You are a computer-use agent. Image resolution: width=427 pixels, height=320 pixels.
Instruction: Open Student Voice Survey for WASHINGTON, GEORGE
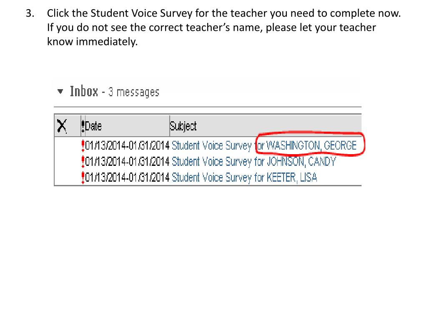pyautogui.click(x=264, y=145)
